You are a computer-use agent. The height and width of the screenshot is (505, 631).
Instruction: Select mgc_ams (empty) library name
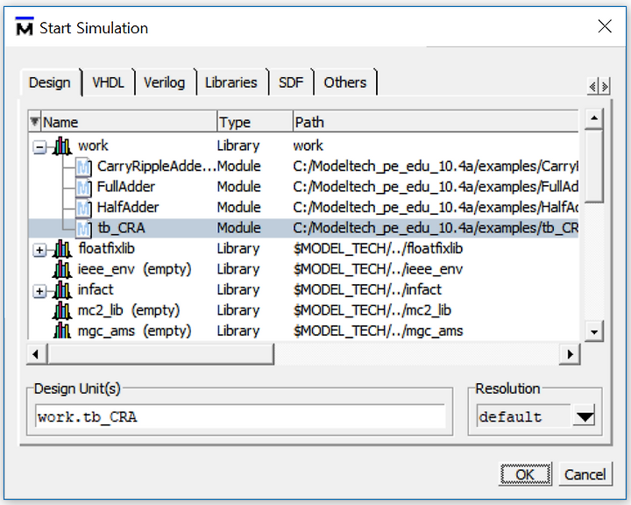[134, 331]
